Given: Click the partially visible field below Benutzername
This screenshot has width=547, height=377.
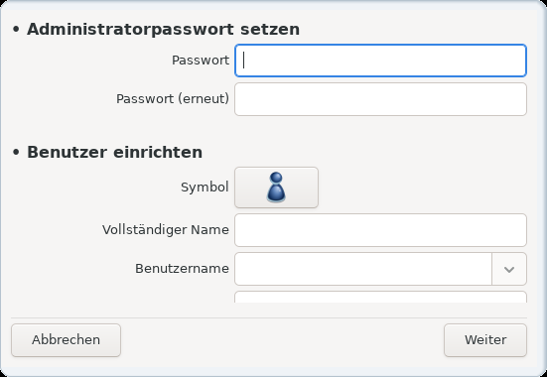Looking at the screenshot, I should [x=380, y=298].
